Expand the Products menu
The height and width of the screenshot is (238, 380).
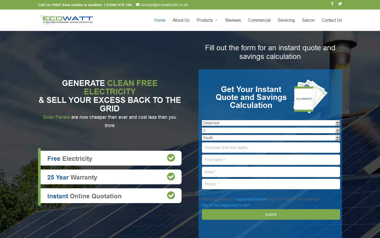coord(207,20)
